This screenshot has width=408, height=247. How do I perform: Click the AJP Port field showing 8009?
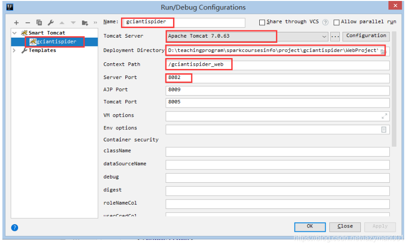coord(277,90)
